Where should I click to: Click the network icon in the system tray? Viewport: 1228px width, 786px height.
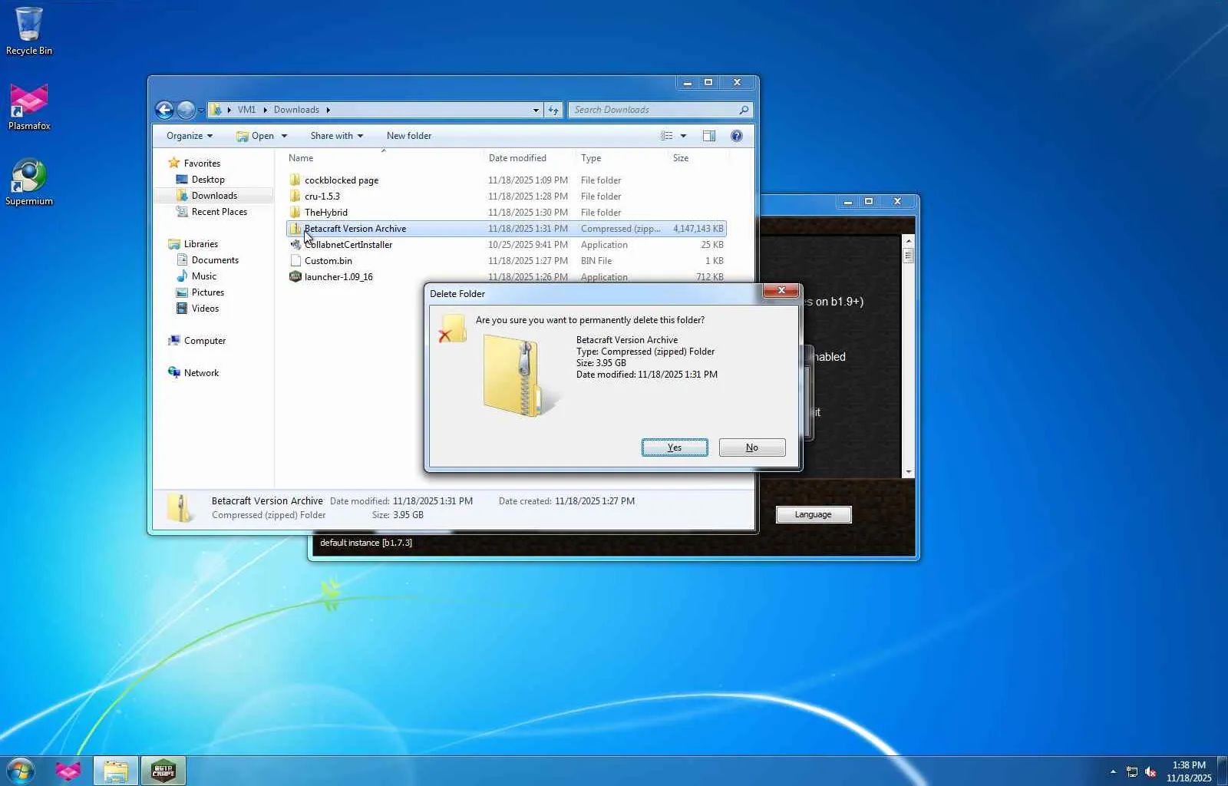pyautogui.click(x=1132, y=771)
